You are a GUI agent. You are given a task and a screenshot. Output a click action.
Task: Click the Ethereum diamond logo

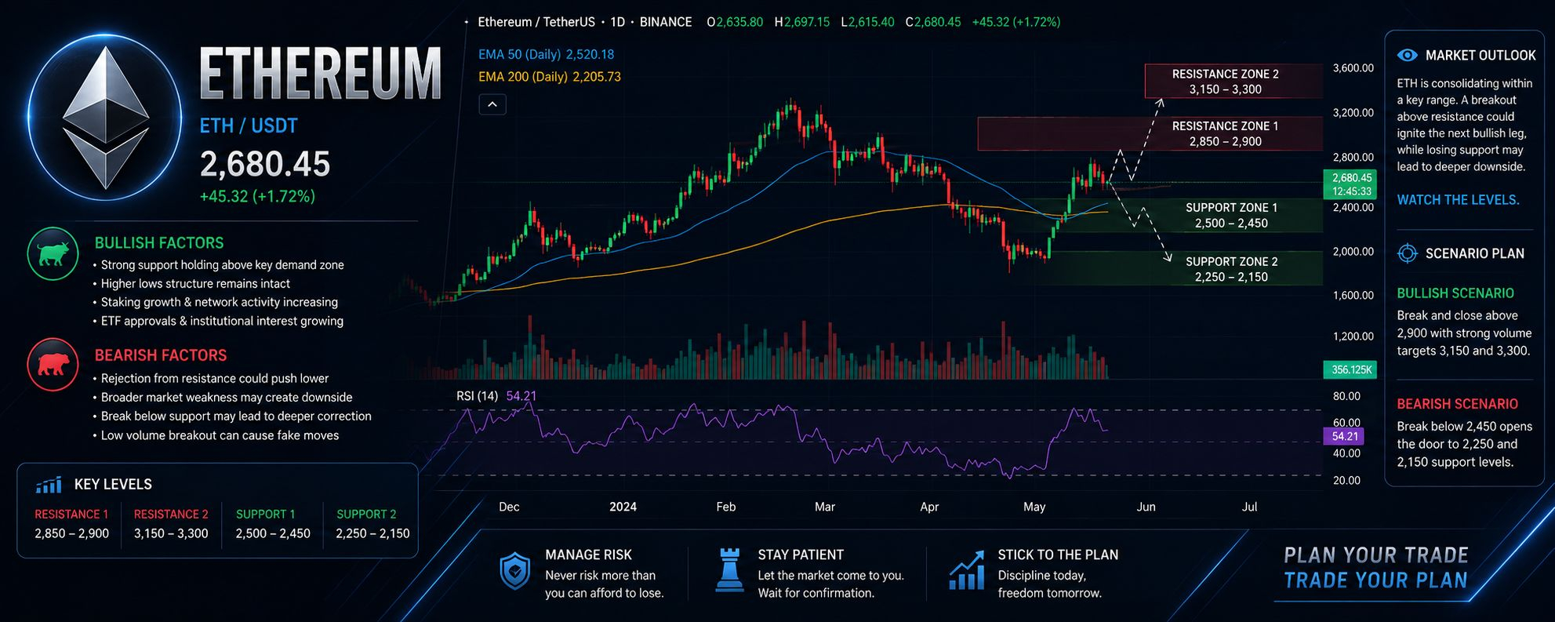pos(106,118)
